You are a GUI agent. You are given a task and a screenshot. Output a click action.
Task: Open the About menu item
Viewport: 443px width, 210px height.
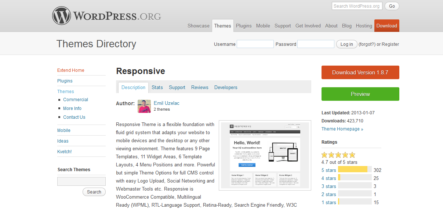pos(331,26)
